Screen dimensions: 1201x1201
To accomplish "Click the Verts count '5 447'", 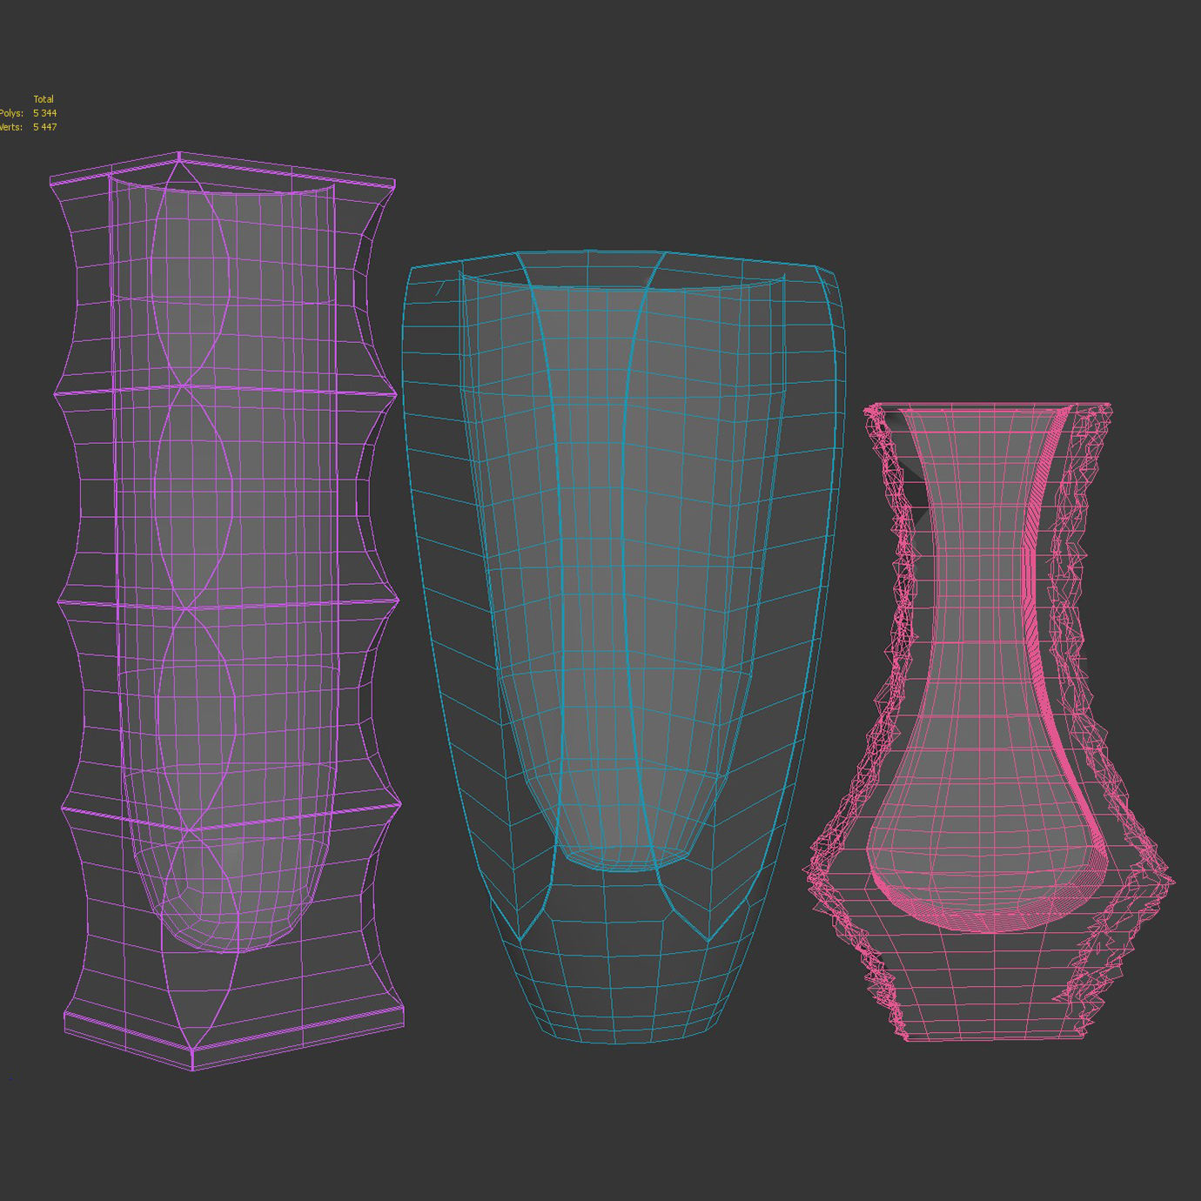I will (45, 127).
